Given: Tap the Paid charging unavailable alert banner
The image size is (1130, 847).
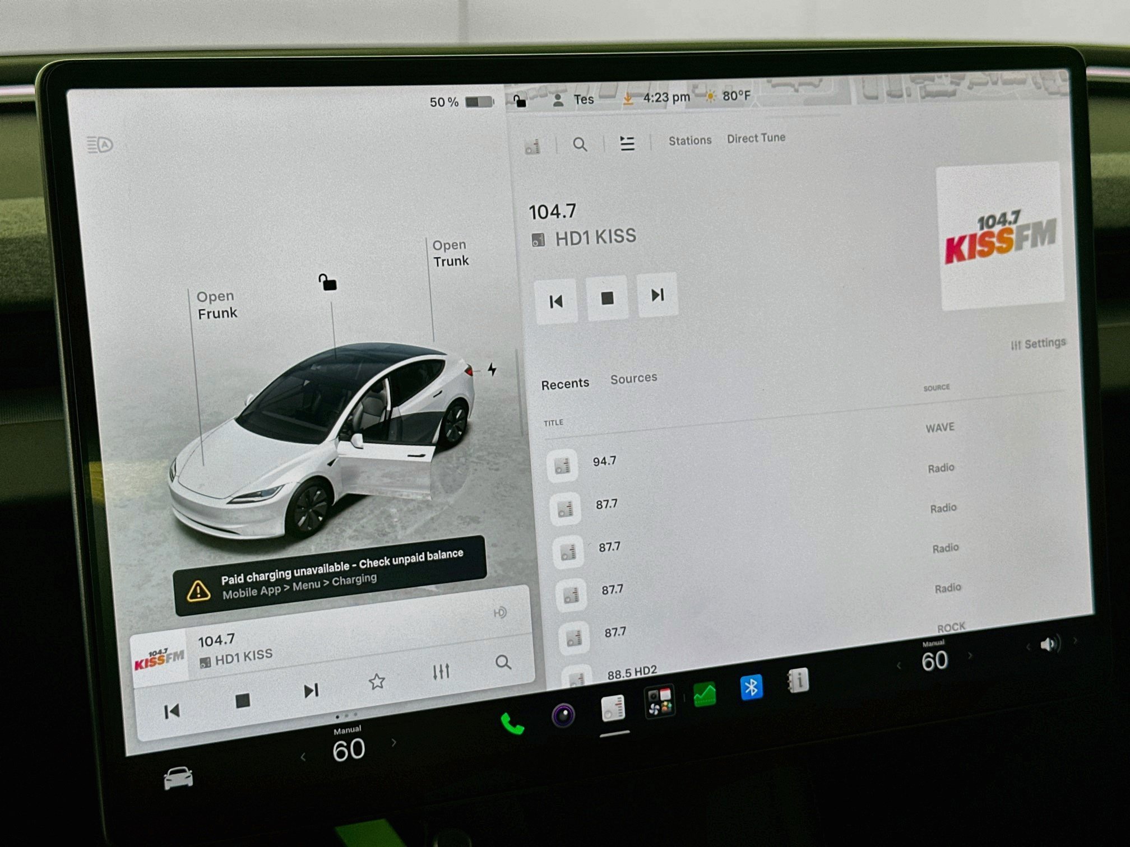Looking at the screenshot, I should 330,575.
